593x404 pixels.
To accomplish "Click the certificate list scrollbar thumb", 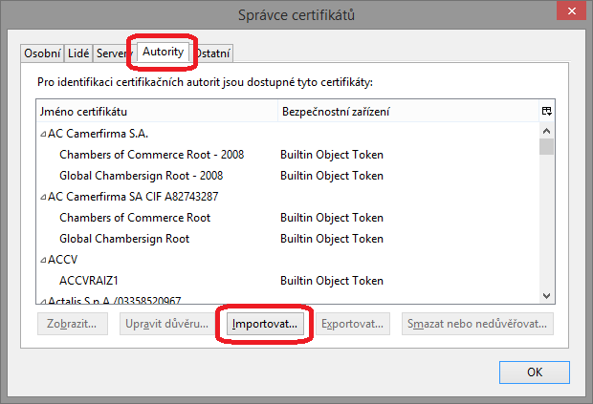I will 546,147.
